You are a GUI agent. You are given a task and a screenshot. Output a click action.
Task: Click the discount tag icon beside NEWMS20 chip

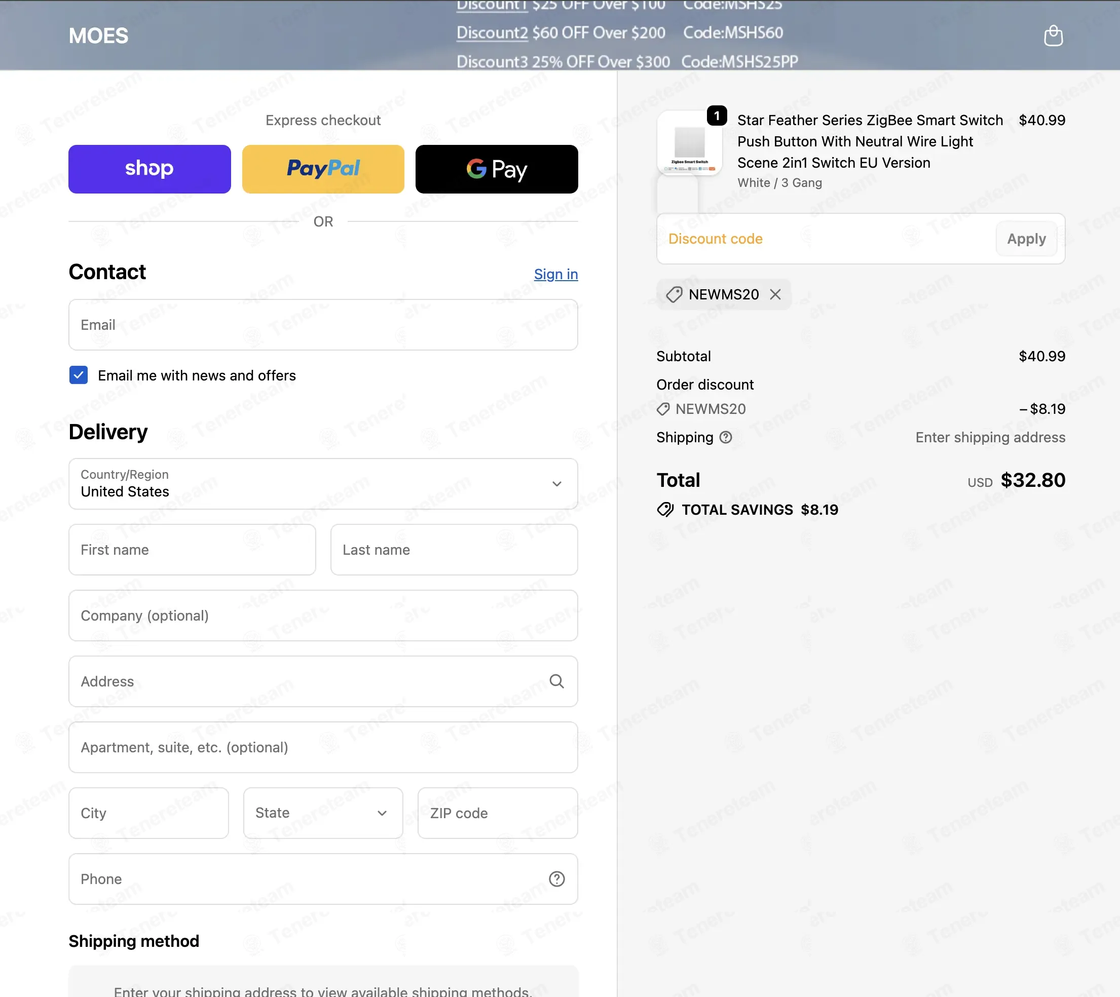tap(674, 295)
